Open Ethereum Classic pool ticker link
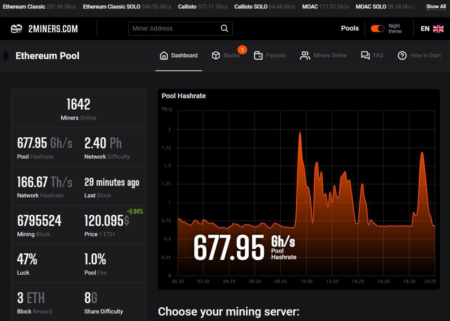The width and height of the screenshot is (450, 321). point(39,7)
